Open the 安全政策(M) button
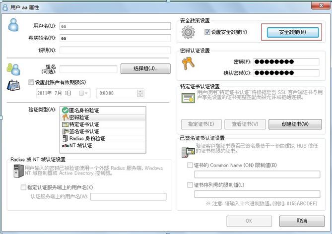 pos(293,32)
